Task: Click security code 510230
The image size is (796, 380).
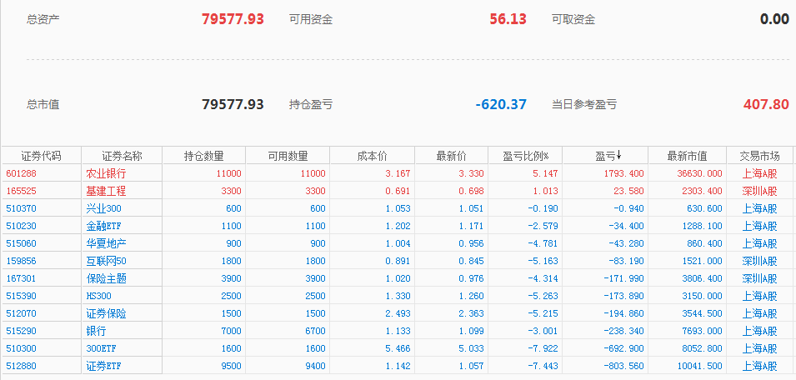Action: click(x=22, y=227)
